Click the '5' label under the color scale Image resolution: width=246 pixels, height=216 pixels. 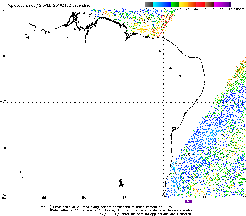point(154,9)
